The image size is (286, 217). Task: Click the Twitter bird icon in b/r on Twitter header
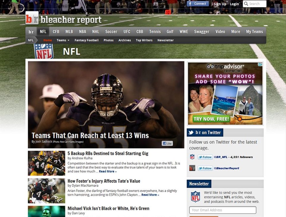191,133
